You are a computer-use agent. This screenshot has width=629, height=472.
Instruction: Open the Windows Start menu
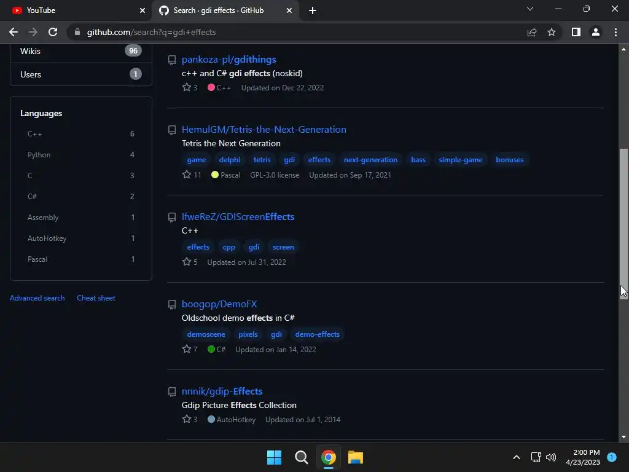[275, 457]
